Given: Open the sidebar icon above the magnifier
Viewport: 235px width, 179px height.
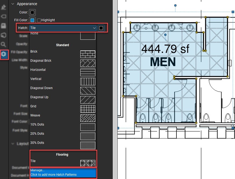Looking at the screenshot, I should click(3, 35).
